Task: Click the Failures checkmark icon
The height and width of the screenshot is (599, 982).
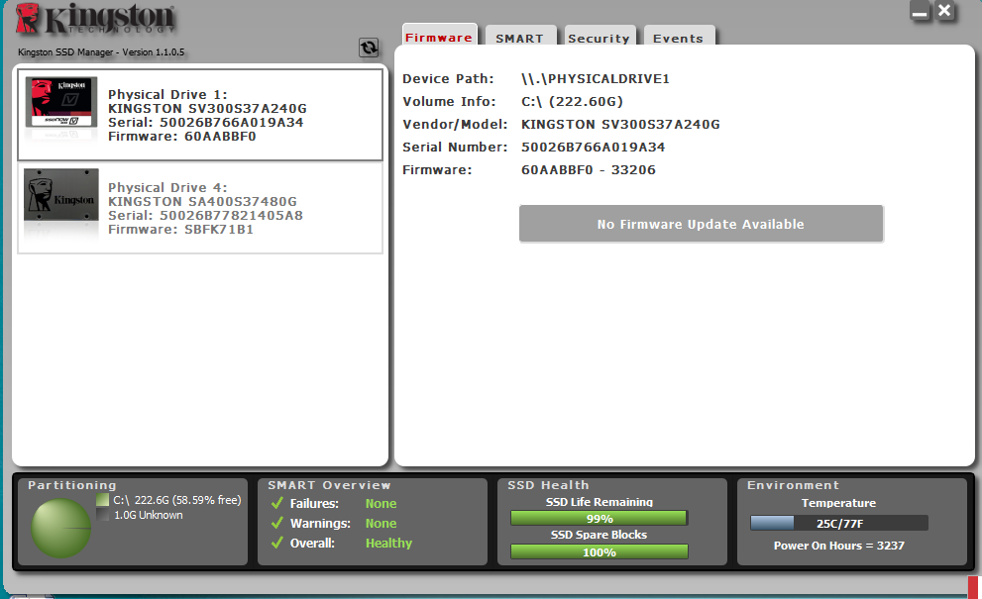Action: pyautogui.click(x=276, y=503)
